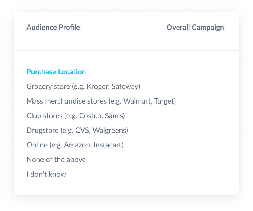Viewport: 253px width, 211px height.
Task: Select the Drugstore option
Action: 77,130
